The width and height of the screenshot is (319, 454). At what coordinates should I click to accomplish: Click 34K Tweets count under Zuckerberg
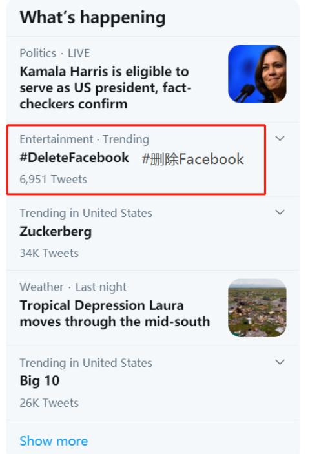click(x=49, y=253)
